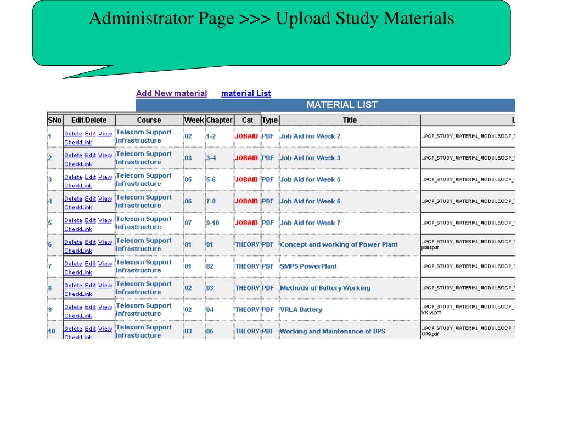
Task: Select the Course column header
Action: click(x=149, y=120)
